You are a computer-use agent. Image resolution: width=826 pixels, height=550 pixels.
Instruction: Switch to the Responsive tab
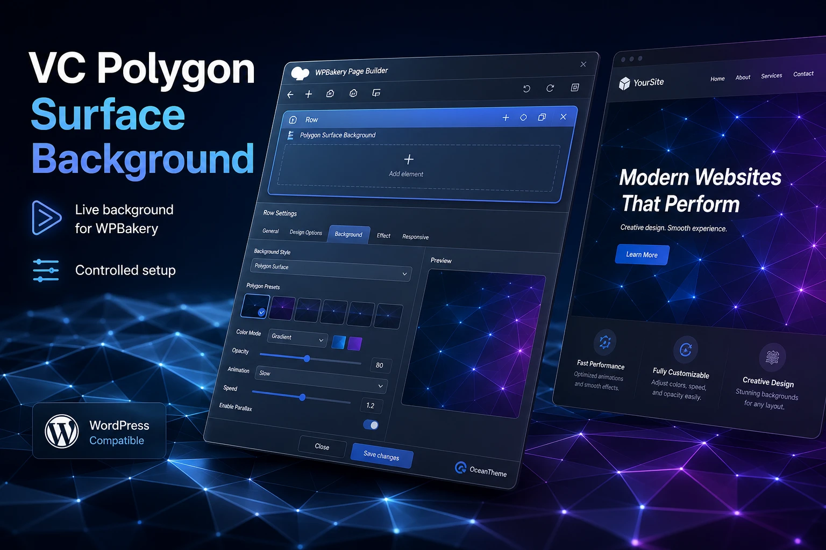[x=416, y=237]
